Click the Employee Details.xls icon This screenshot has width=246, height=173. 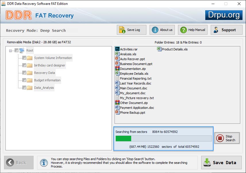pos(117,73)
